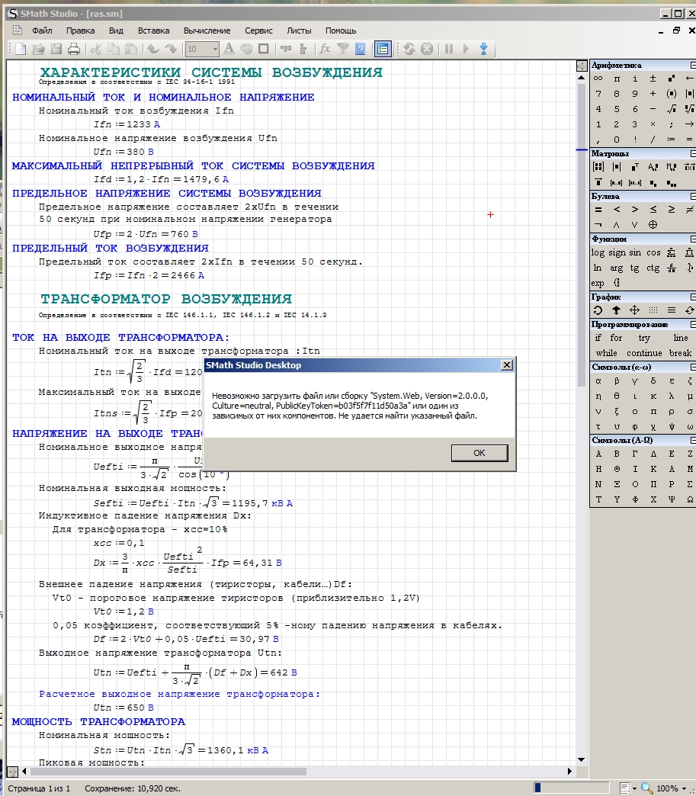
Task: Click the Print icon in the toolbar
Action: [74, 50]
